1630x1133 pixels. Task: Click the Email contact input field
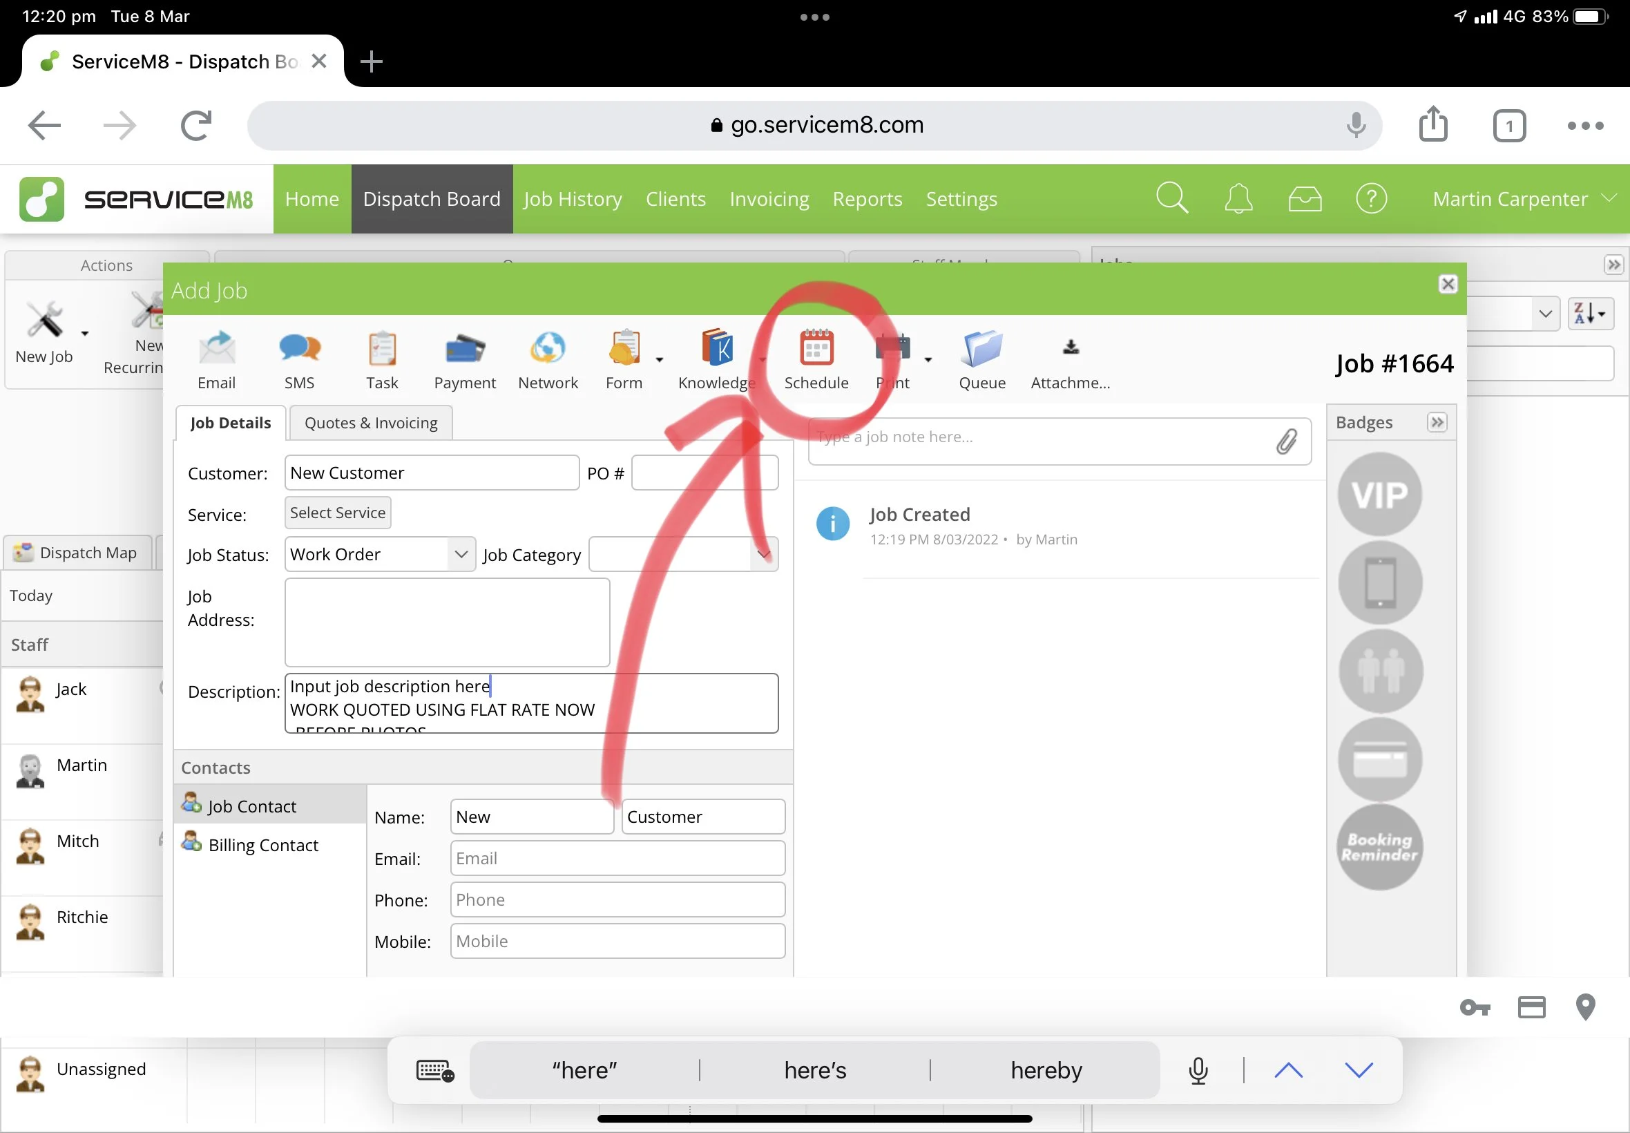pyautogui.click(x=617, y=858)
